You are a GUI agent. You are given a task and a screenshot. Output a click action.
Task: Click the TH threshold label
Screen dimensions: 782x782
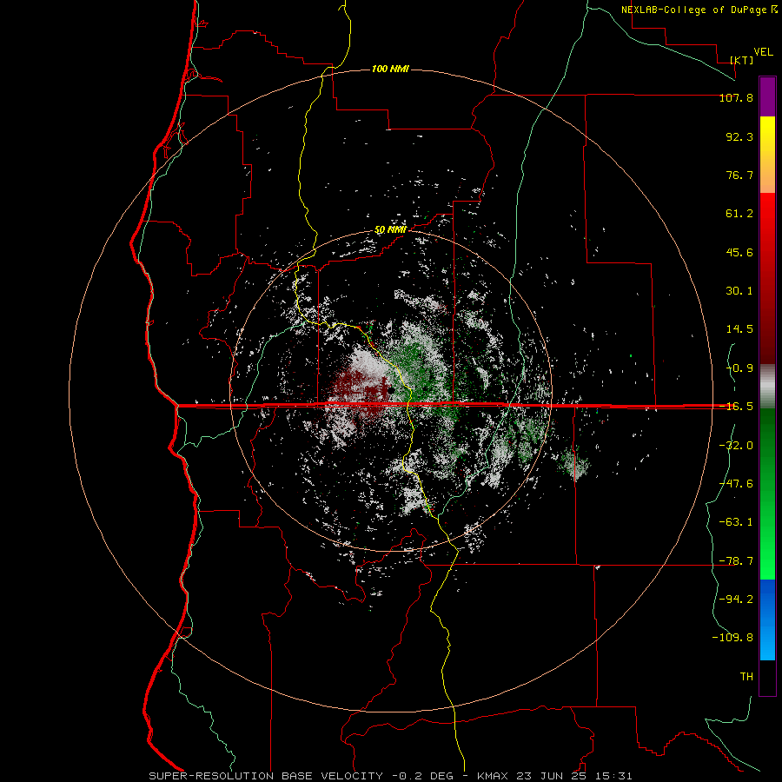click(x=746, y=677)
